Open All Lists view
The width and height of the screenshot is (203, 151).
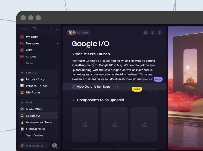pyautogui.click(x=31, y=57)
